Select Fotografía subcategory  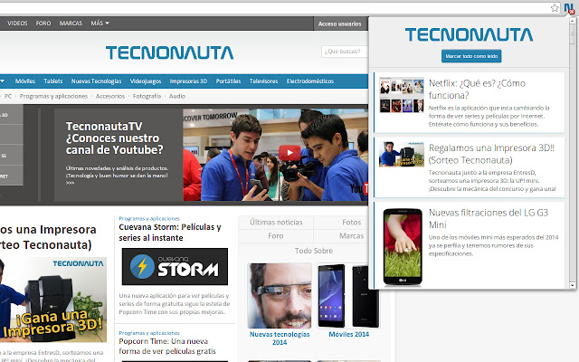tap(147, 96)
